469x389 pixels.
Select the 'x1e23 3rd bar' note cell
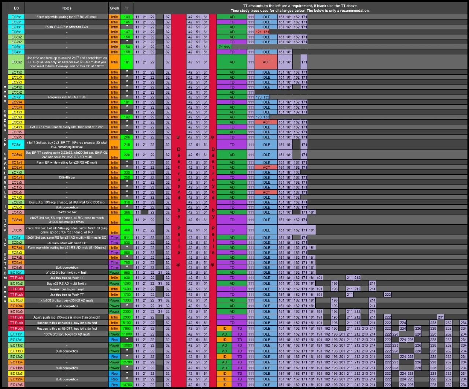[67, 212]
